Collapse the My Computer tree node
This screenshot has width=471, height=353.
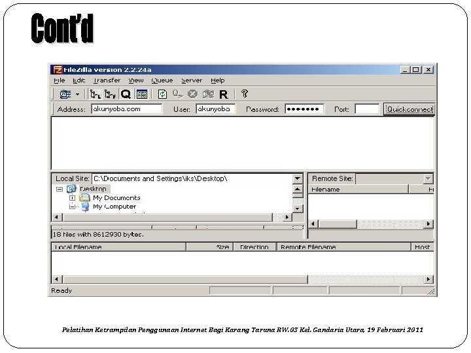pos(72,207)
